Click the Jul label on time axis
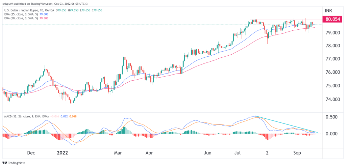This screenshot has width=346, height=167. click(x=238, y=152)
